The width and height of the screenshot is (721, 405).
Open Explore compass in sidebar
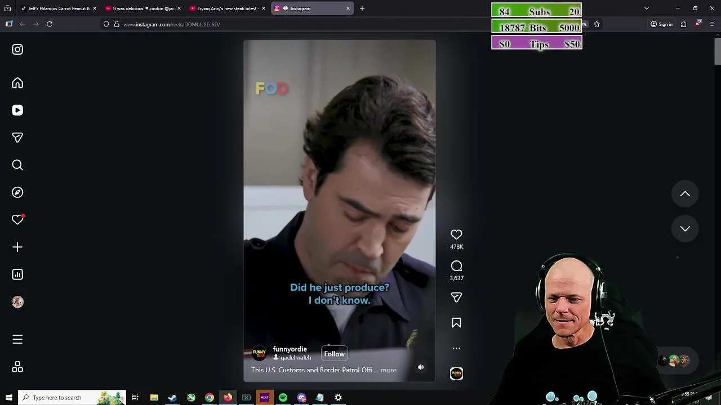pos(17,192)
